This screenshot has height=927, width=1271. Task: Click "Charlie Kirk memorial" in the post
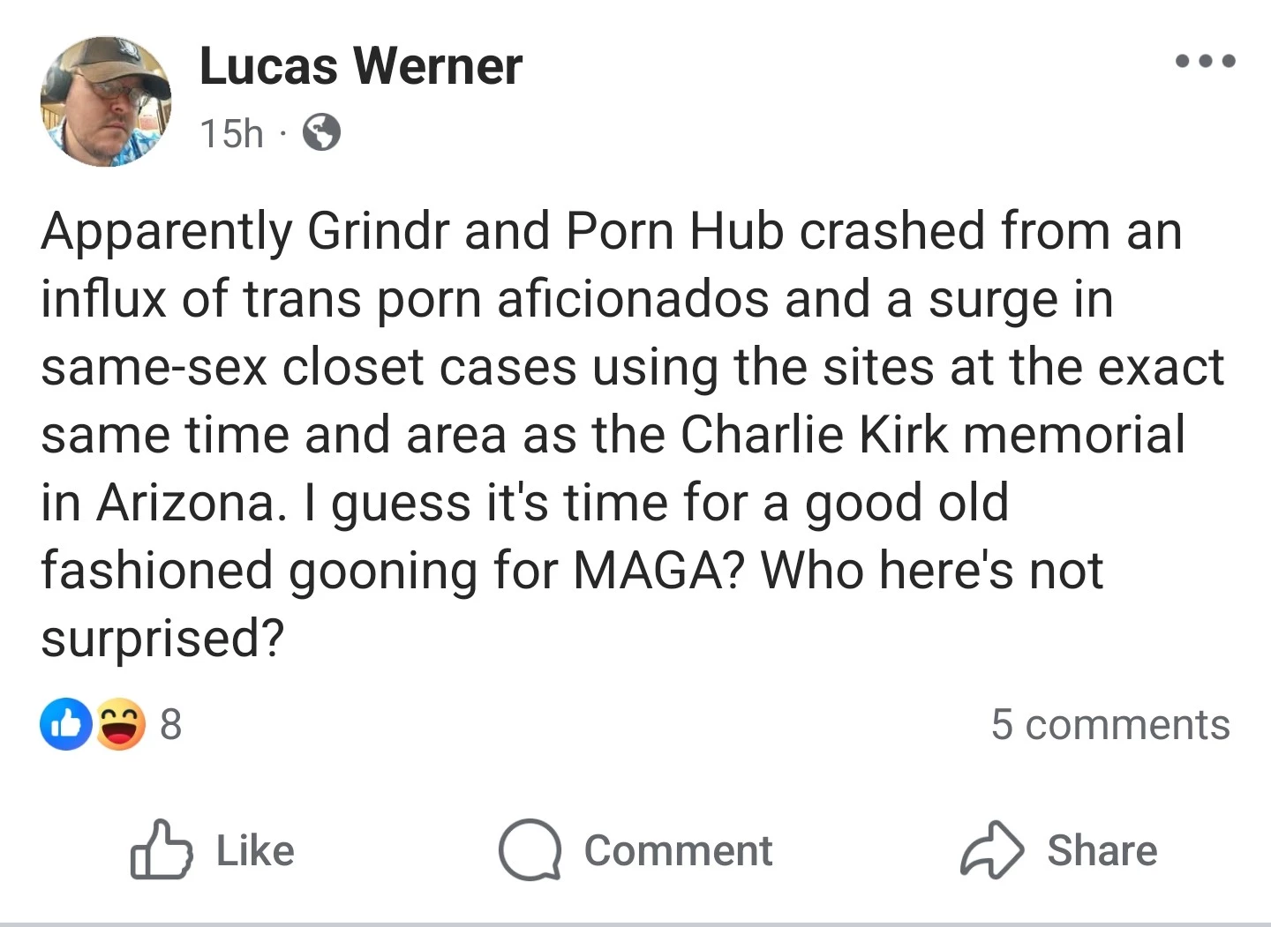pos(932,435)
